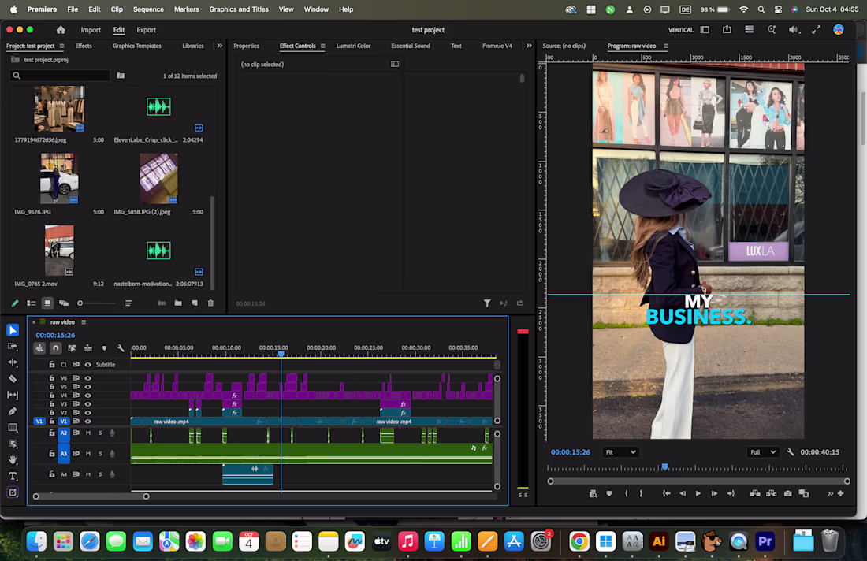Select the Rectangle shape tool
This screenshot has width=867, height=561.
12,428
